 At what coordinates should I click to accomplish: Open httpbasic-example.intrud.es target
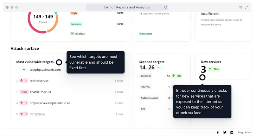point(50,103)
